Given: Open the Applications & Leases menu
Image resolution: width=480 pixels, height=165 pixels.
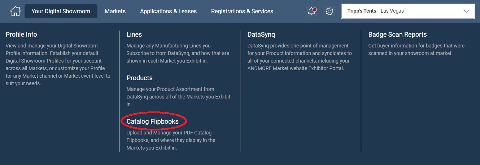Looking at the screenshot, I should tap(168, 11).
